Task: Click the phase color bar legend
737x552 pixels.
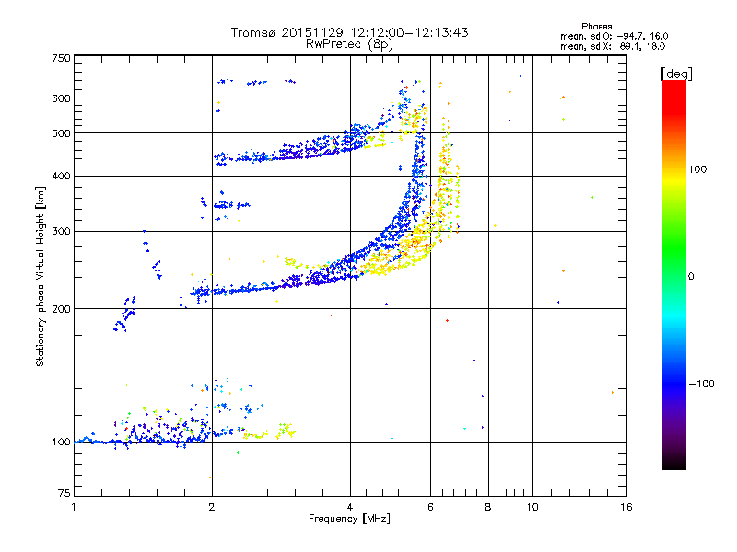Action: [674, 275]
